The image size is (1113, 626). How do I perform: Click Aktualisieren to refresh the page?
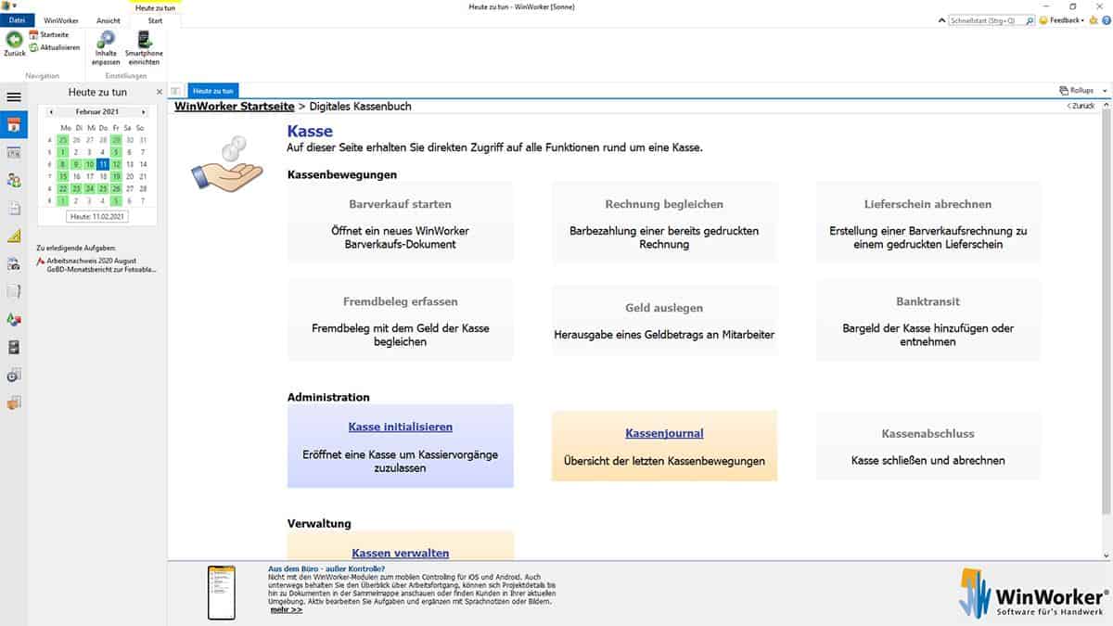point(55,47)
